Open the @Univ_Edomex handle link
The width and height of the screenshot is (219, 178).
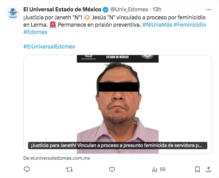(129, 9)
